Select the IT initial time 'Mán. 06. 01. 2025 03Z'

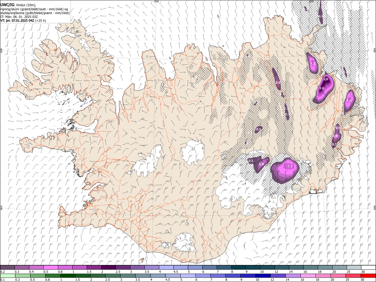pos(21,17)
